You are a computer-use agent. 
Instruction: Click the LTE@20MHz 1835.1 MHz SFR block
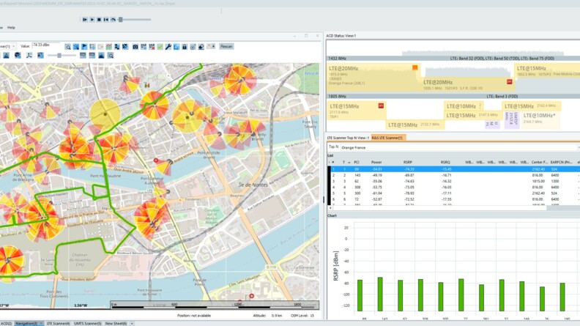click(x=467, y=85)
